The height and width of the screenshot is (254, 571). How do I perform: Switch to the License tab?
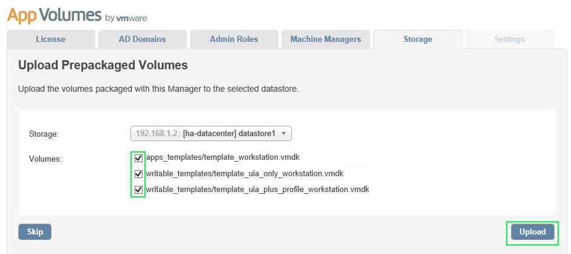tap(50, 39)
